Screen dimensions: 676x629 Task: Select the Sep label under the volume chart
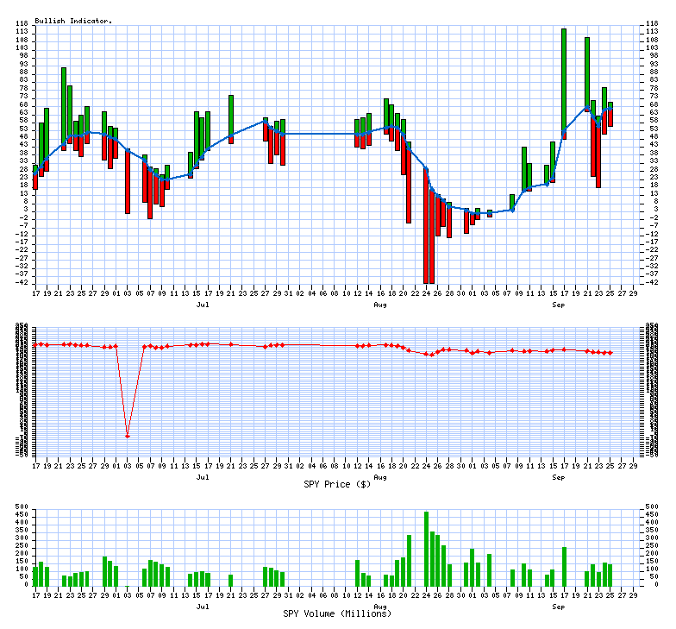click(x=558, y=606)
